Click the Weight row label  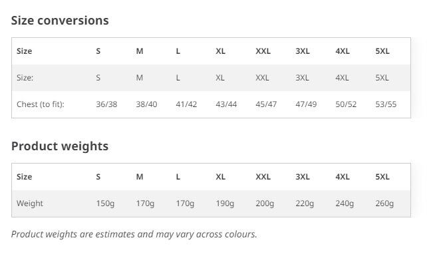tap(30, 203)
